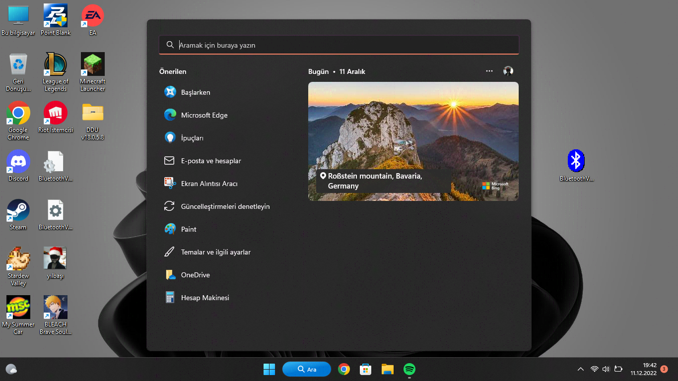Open the three-dot options menu
Viewport: 678px width, 381px height.
[x=489, y=71]
